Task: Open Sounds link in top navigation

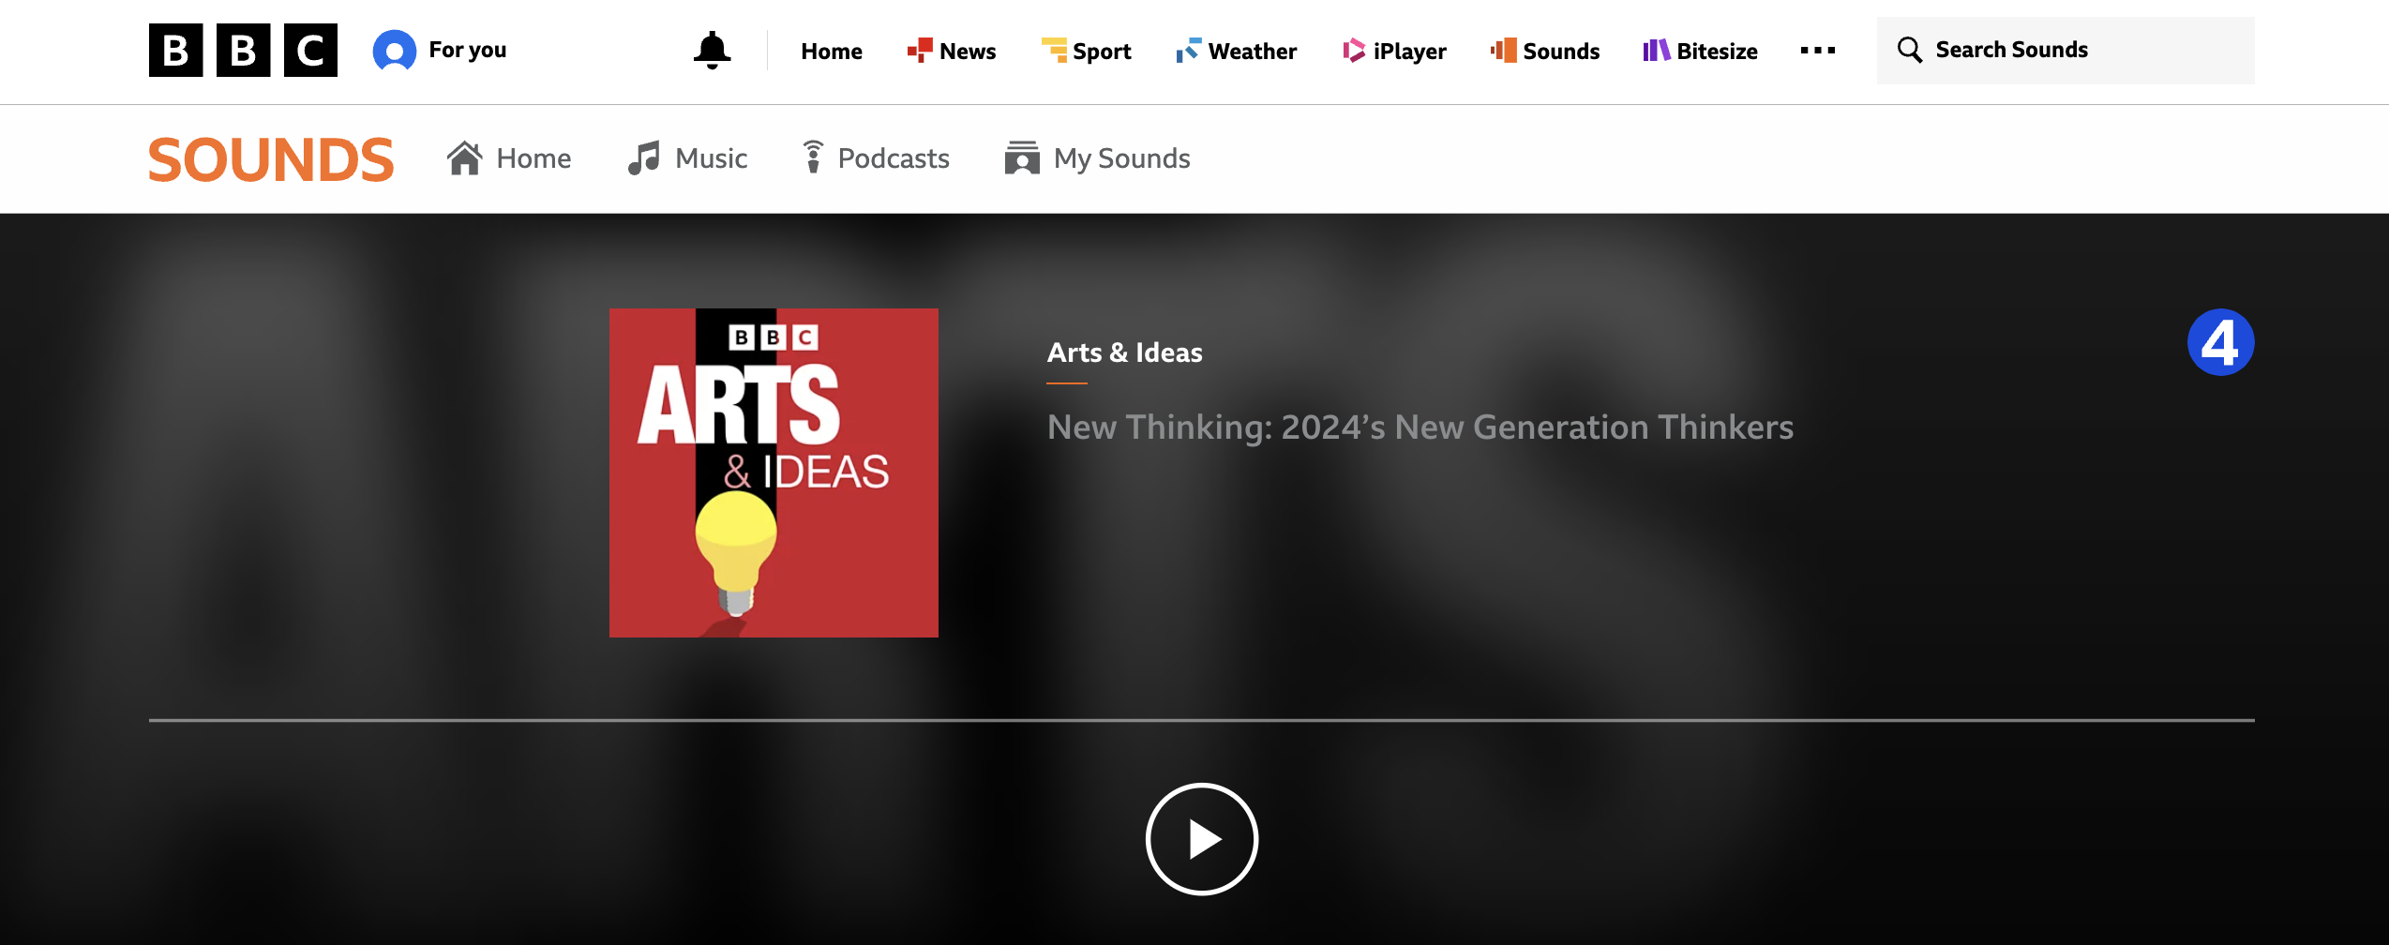Action: 1561,52
